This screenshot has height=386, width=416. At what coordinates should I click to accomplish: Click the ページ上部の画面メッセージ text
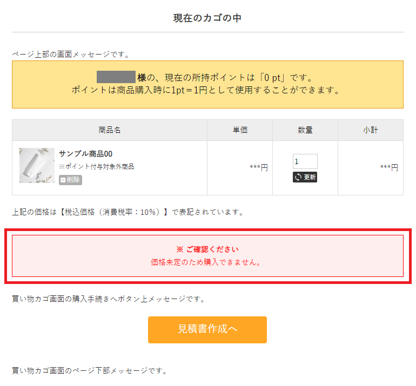[x=70, y=55]
